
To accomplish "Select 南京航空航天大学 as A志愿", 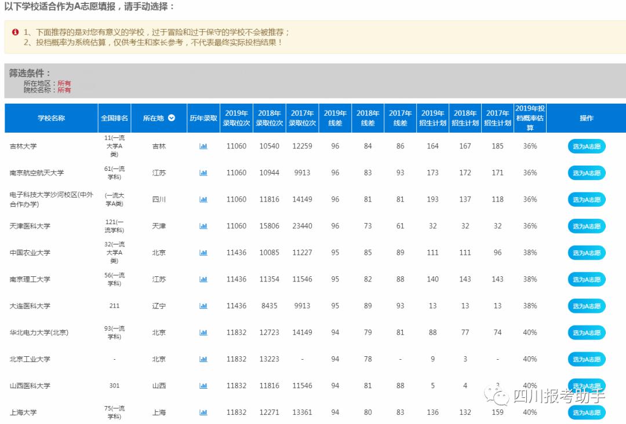I will [587, 173].
